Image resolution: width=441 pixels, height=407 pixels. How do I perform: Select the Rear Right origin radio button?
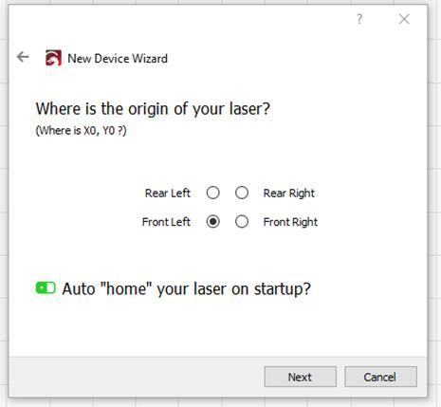point(242,193)
